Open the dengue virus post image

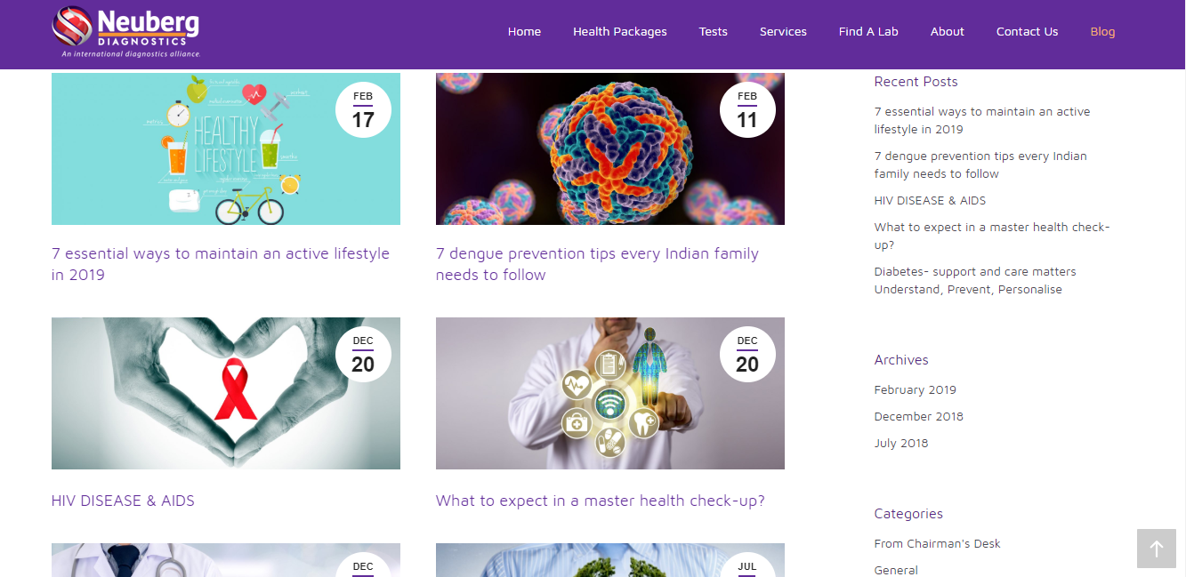(x=610, y=148)
